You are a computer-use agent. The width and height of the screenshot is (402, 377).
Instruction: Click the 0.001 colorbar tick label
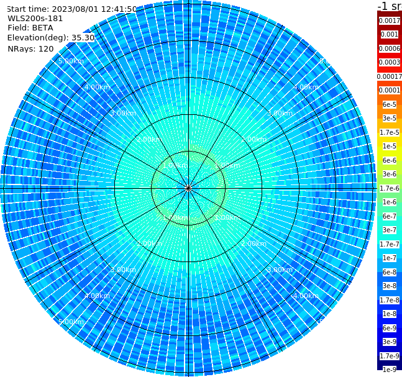[x=390, y=34]
